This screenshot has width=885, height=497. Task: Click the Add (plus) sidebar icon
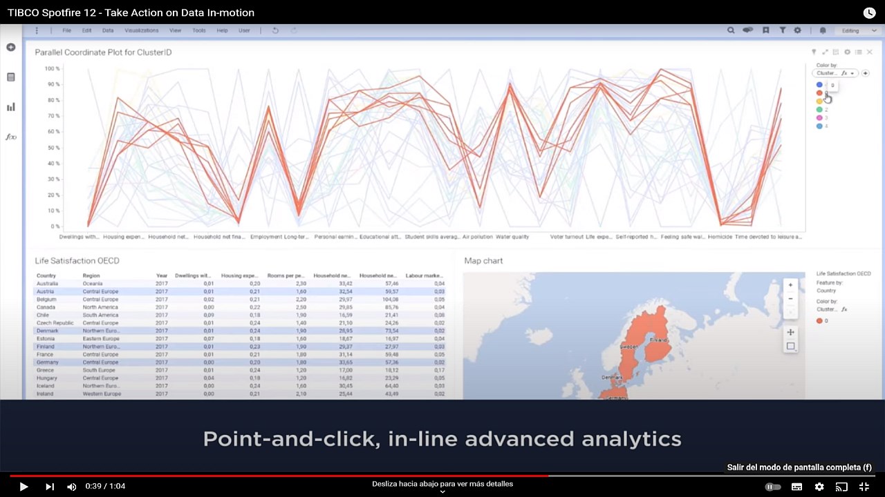[11, 47]
